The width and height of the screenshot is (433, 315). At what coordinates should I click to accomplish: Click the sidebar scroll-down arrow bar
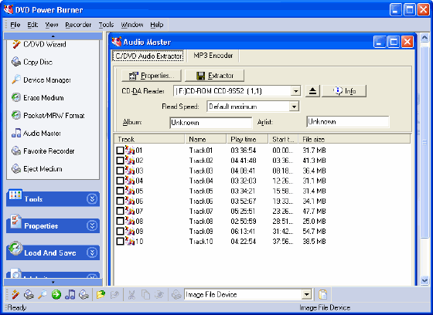click(x=53, y=282)
